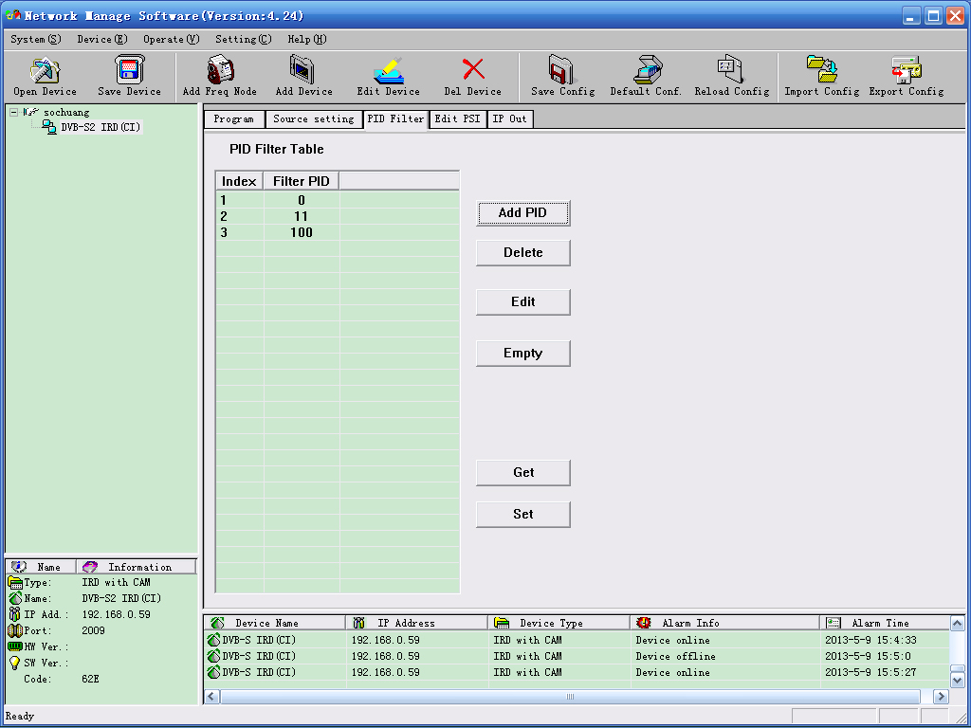Click the Empty button
The image size is (971, 728).
(523, 354)
